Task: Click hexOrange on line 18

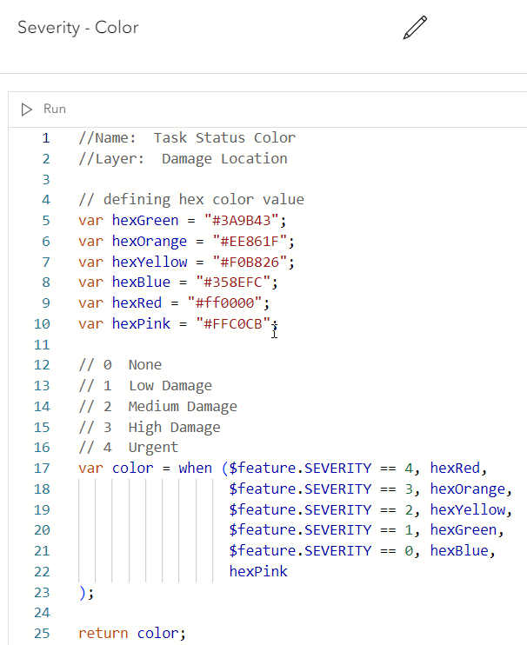Action: (468, 489)
